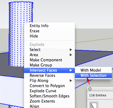Expand the Select submenu arrow

[71, 50]
